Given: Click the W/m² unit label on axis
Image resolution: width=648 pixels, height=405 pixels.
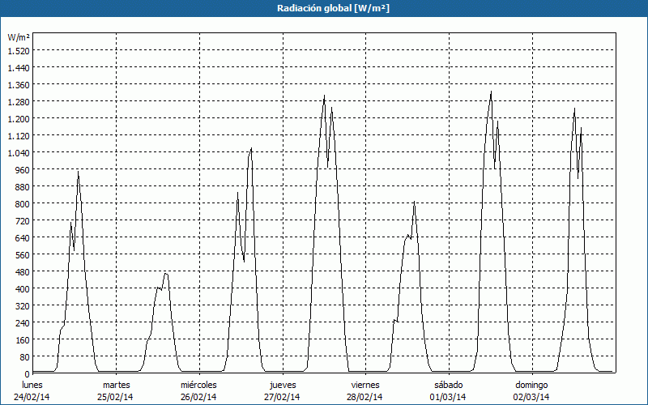Looking at the screenshot, I should click(x=19, y=37).
